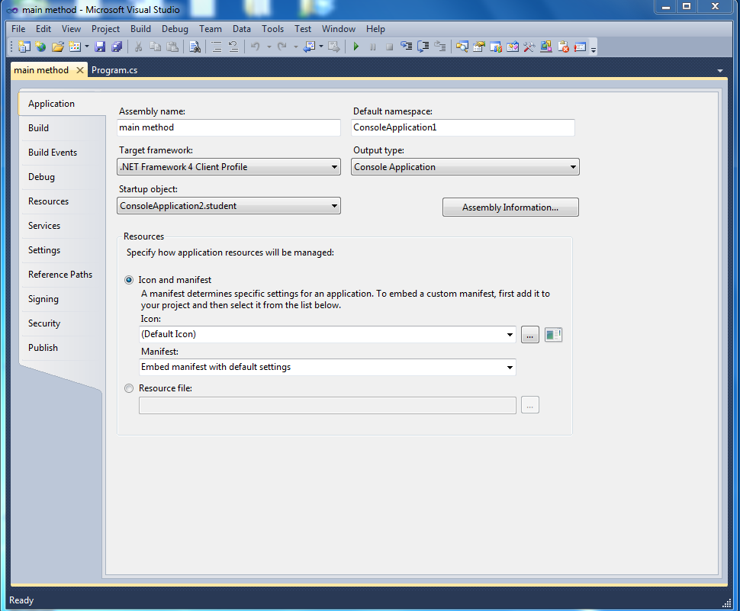This screenshot has height=611, width=740.
Task: Open the active files tab list arrow
Action: [x=719, y=71]
